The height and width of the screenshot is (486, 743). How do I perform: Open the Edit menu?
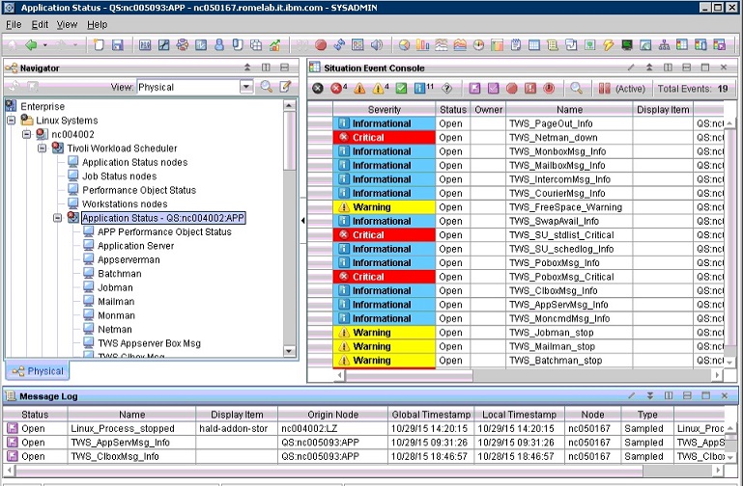point(41,24)
